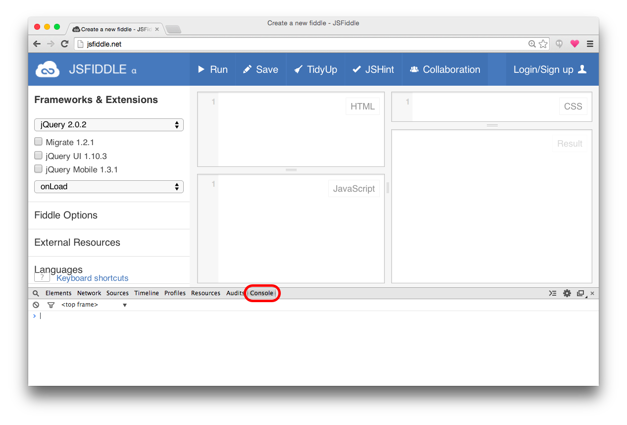Click the splitter handle below CSS pane
Viewport: 627px width, 425px height.
coord(492,125)
